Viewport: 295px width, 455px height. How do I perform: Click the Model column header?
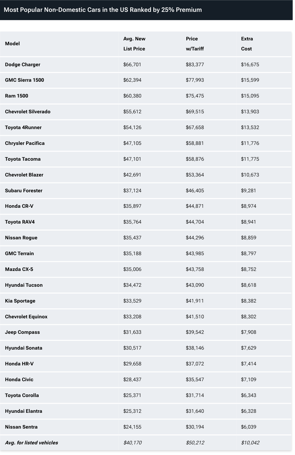point(12,43)
